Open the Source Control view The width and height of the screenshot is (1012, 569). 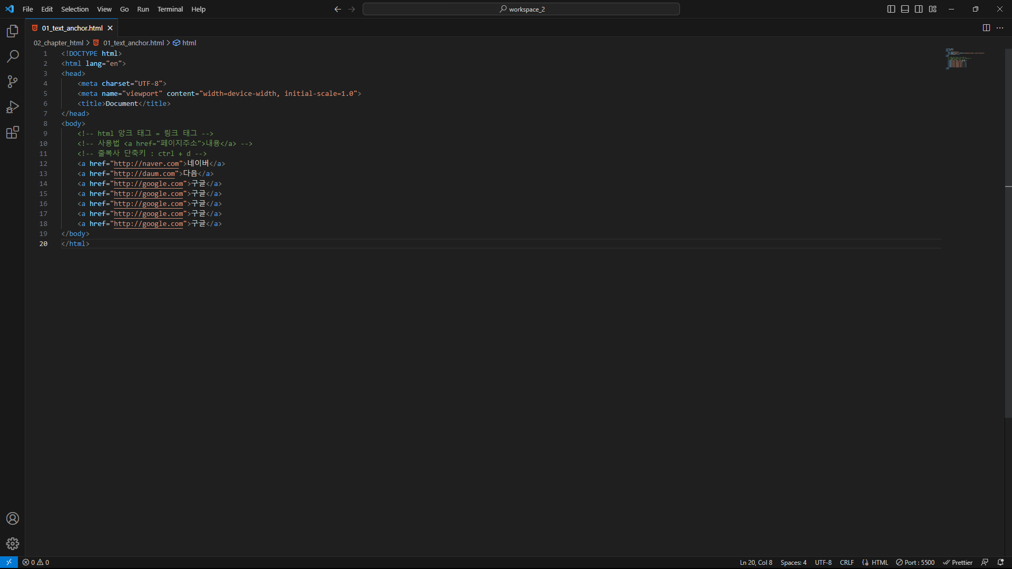click(13, 82)
